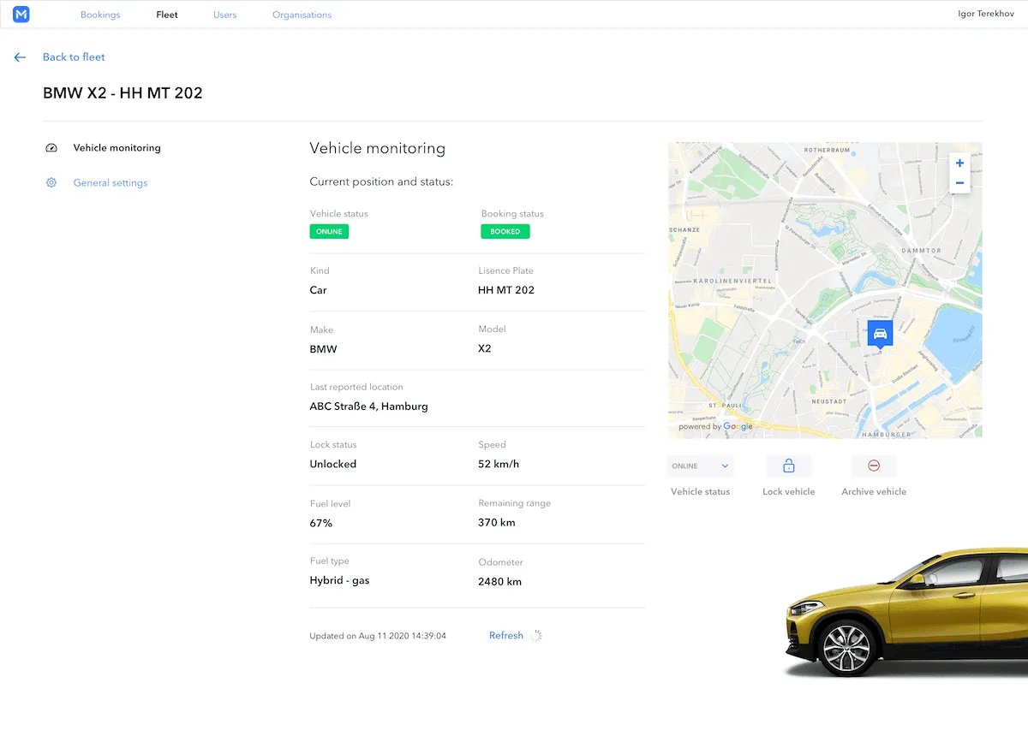Click the Igor Terekhov account name

(986, 13)
